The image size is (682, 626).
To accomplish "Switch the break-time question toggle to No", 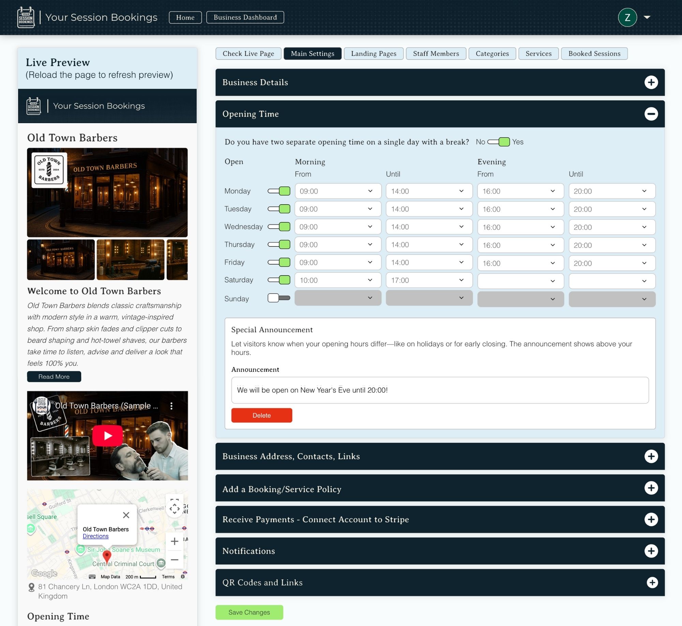I will [499, 142].
